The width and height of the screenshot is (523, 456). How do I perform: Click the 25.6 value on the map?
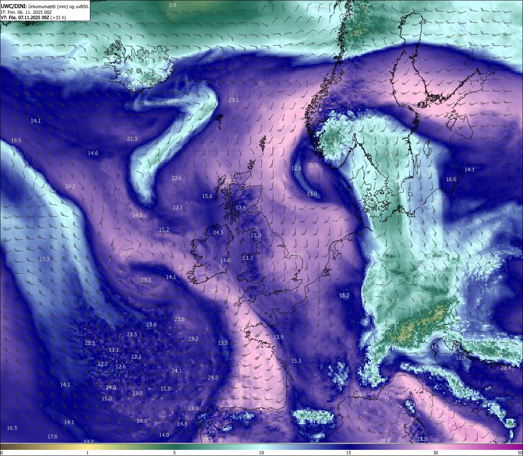pyautogui.click(x=361, y=394)
